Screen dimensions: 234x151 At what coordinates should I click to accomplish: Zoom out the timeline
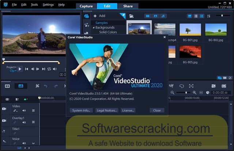click(x=172, y=93)
